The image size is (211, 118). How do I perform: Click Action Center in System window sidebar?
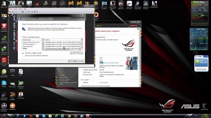64,77
